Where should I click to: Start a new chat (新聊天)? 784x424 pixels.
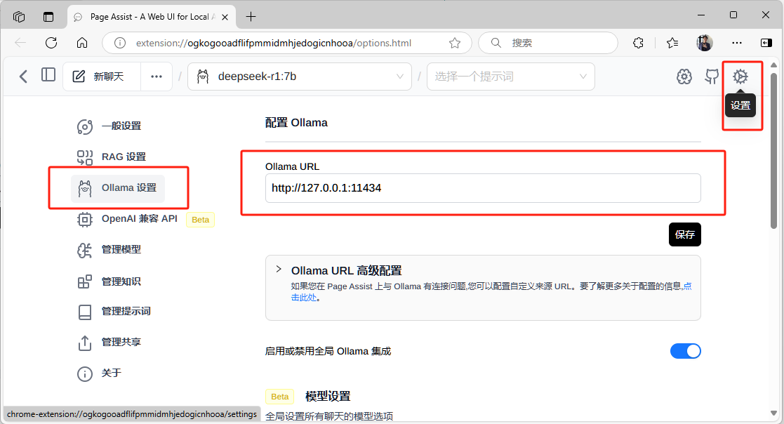coord(102,77)
